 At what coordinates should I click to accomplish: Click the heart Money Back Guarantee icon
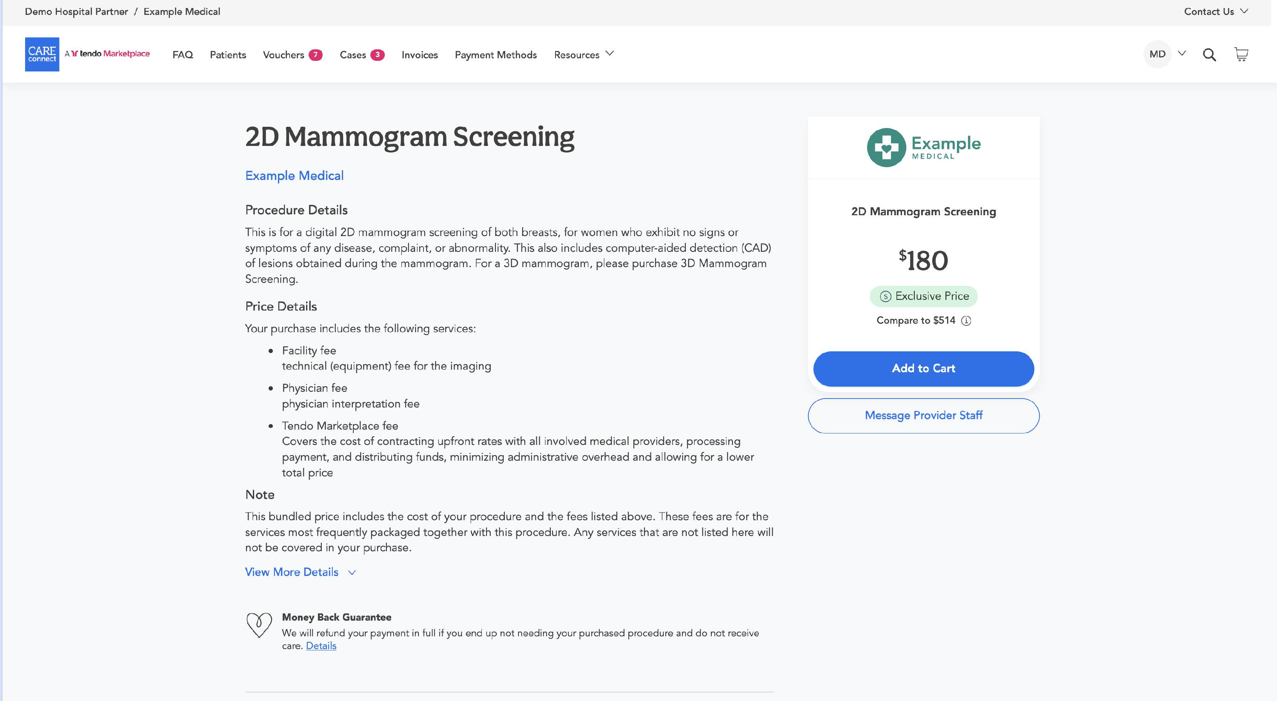(x=259, y=625)
